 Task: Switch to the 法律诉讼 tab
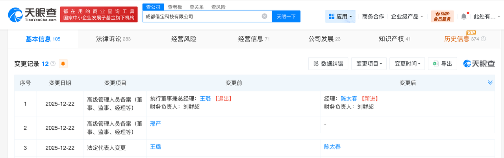(x=113, y=39)
